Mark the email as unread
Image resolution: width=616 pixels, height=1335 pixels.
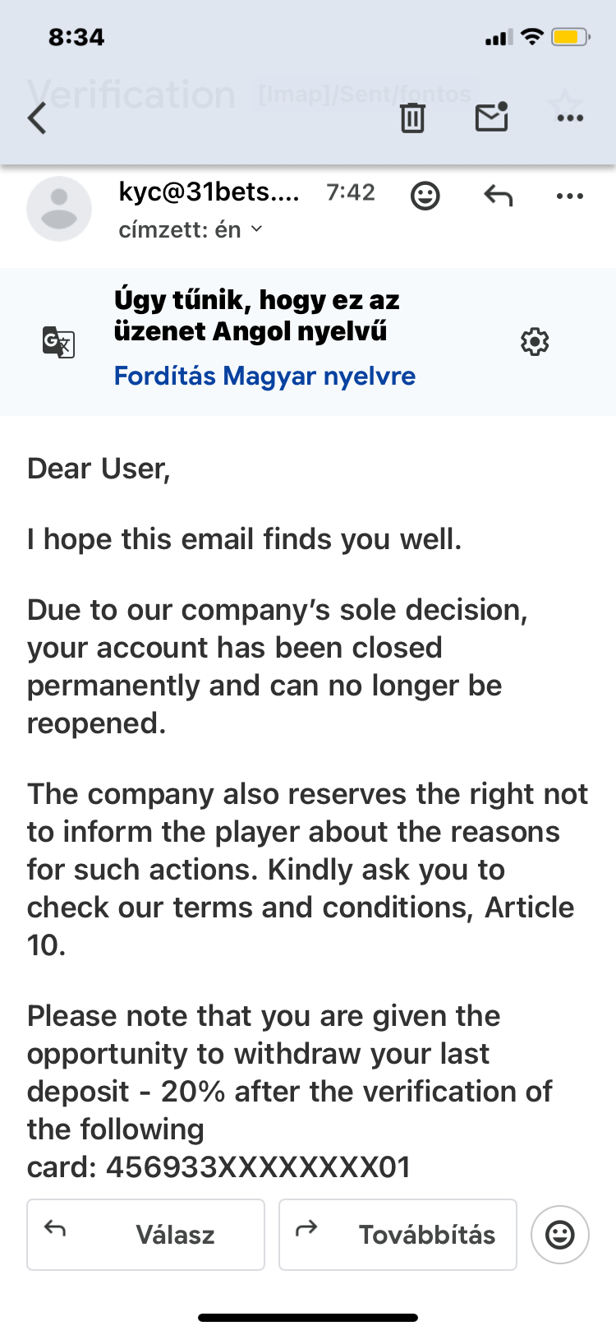pyautogui.click(x=491, y=118)
